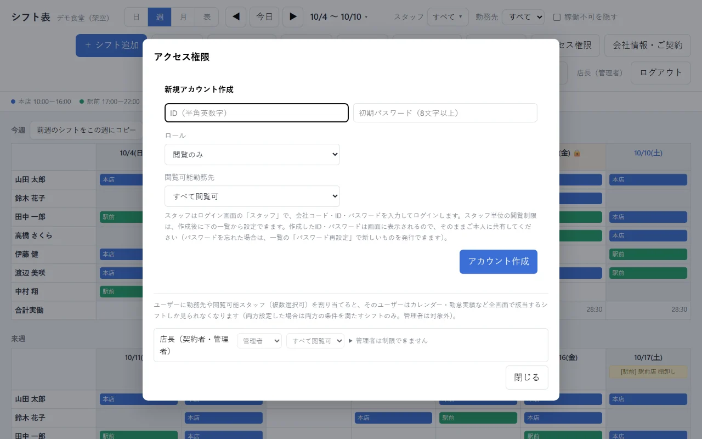Click the 10/10(土) column header

coord(648,153)
